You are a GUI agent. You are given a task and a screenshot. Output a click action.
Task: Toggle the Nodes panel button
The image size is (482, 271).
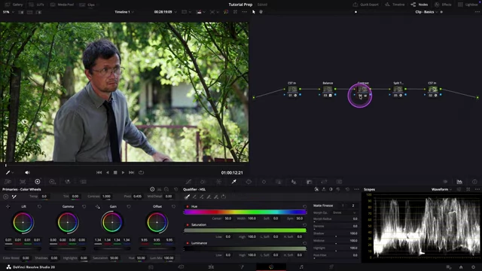coord(419,5)
